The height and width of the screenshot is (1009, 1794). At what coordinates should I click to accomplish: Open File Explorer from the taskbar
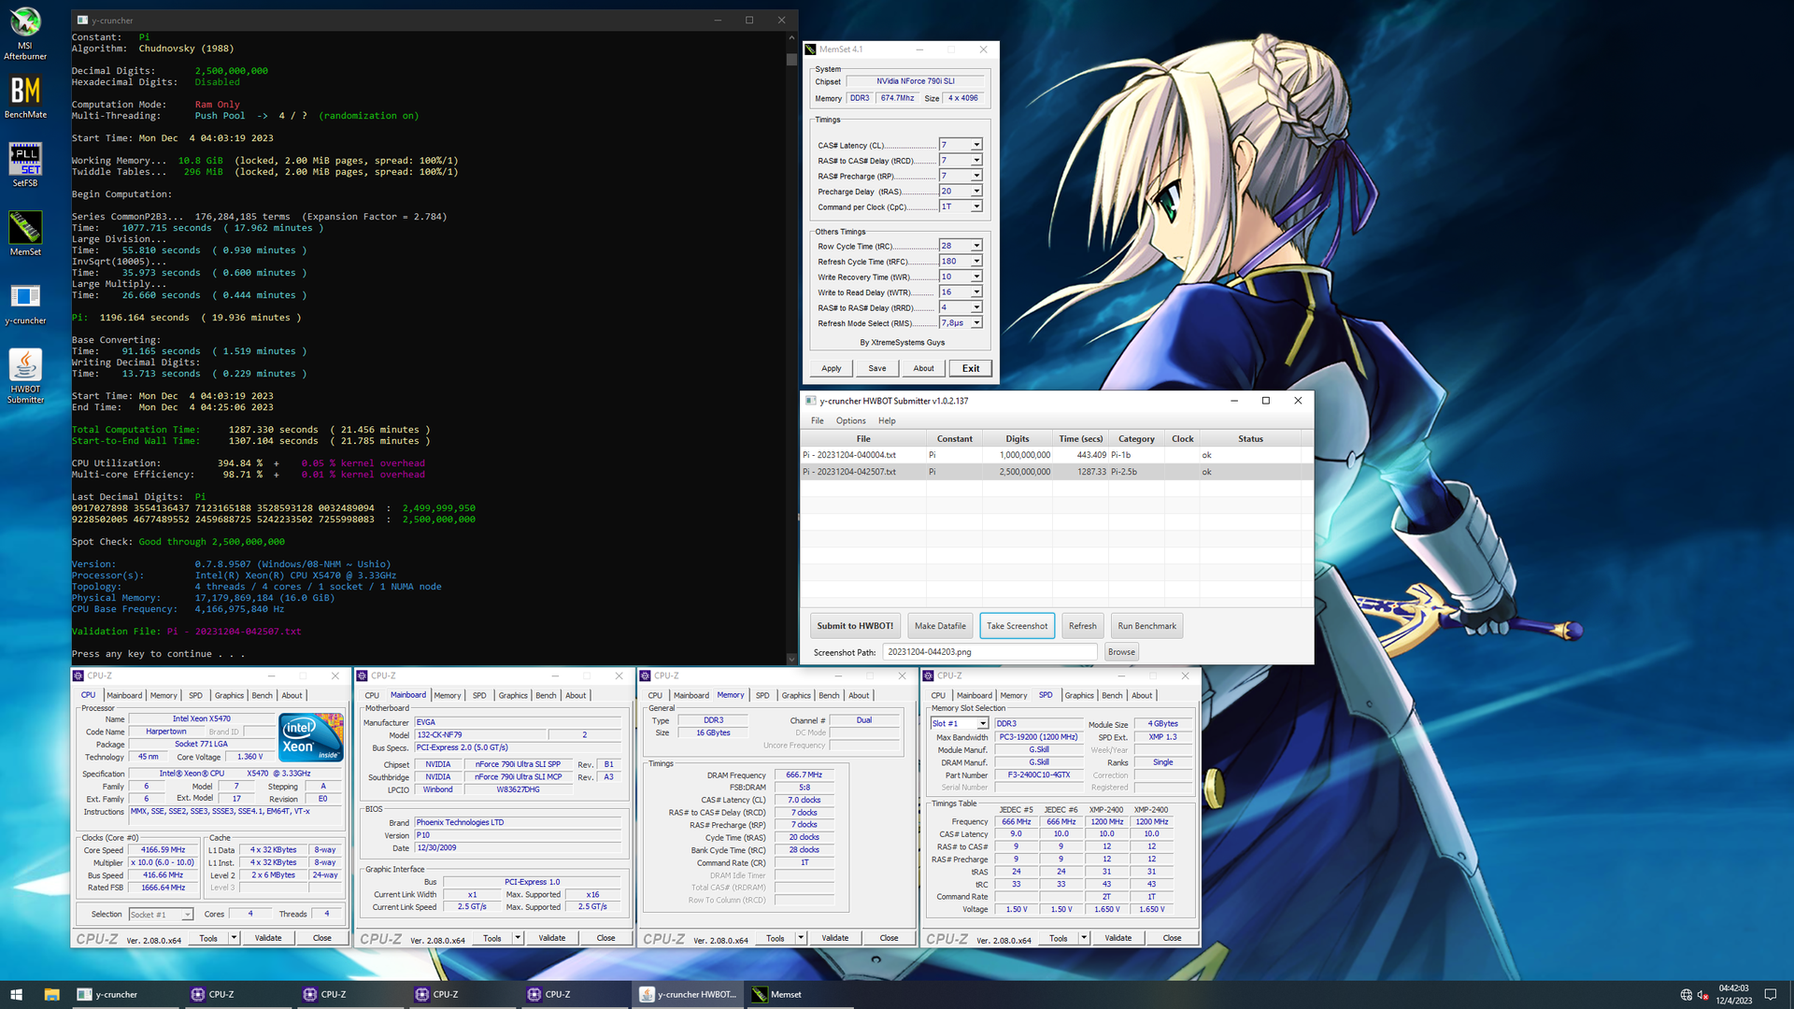click(51, 994)
